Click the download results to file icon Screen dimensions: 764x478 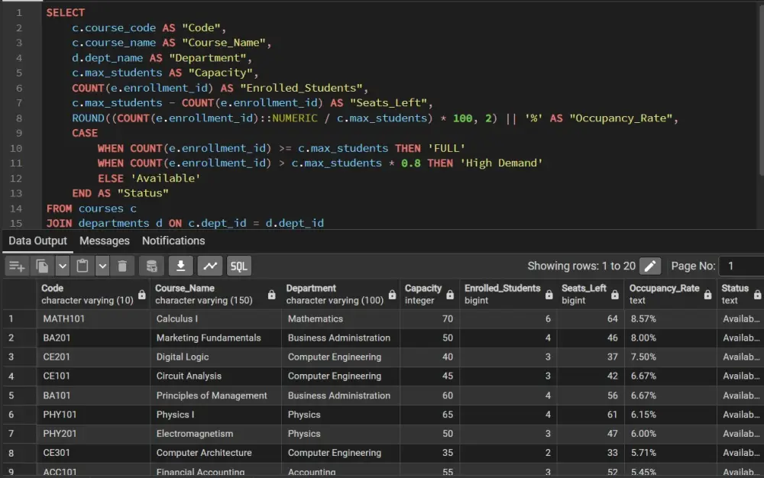coord(181,266)
